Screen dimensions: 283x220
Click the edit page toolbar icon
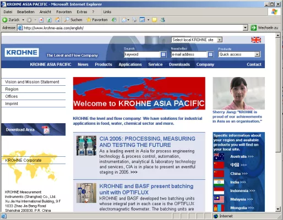(x=142, y=20)
